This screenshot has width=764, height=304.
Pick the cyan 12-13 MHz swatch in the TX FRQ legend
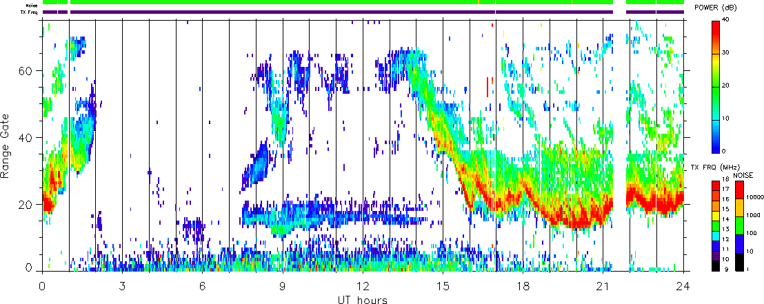pyautogui.click(x=716, y=236)
